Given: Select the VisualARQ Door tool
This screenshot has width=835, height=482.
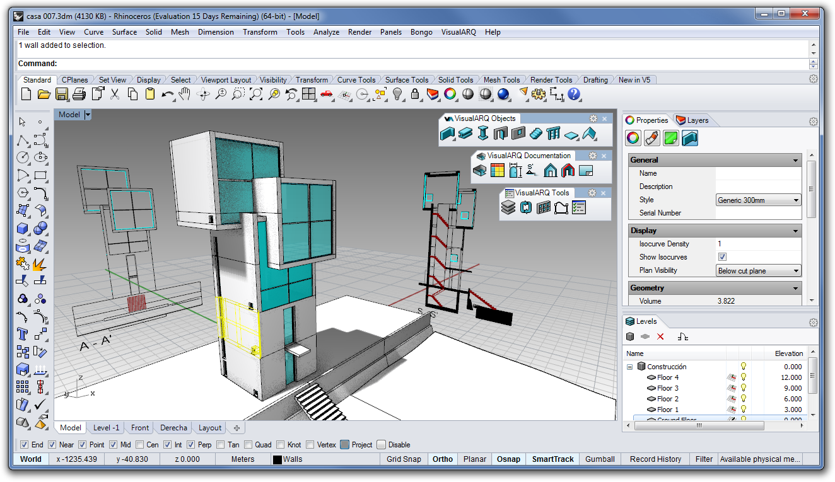Looking at the screenshot, I should pyautogui.click(x=501, y=134).
